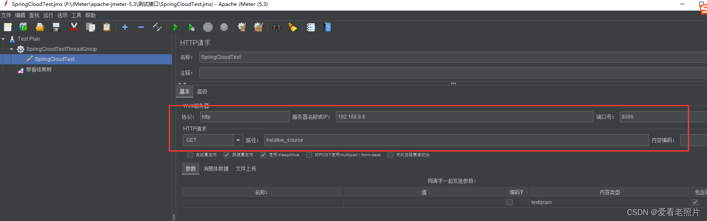
Task: Click the Paste clipboard icon
Action: click(x=106, y=27)
